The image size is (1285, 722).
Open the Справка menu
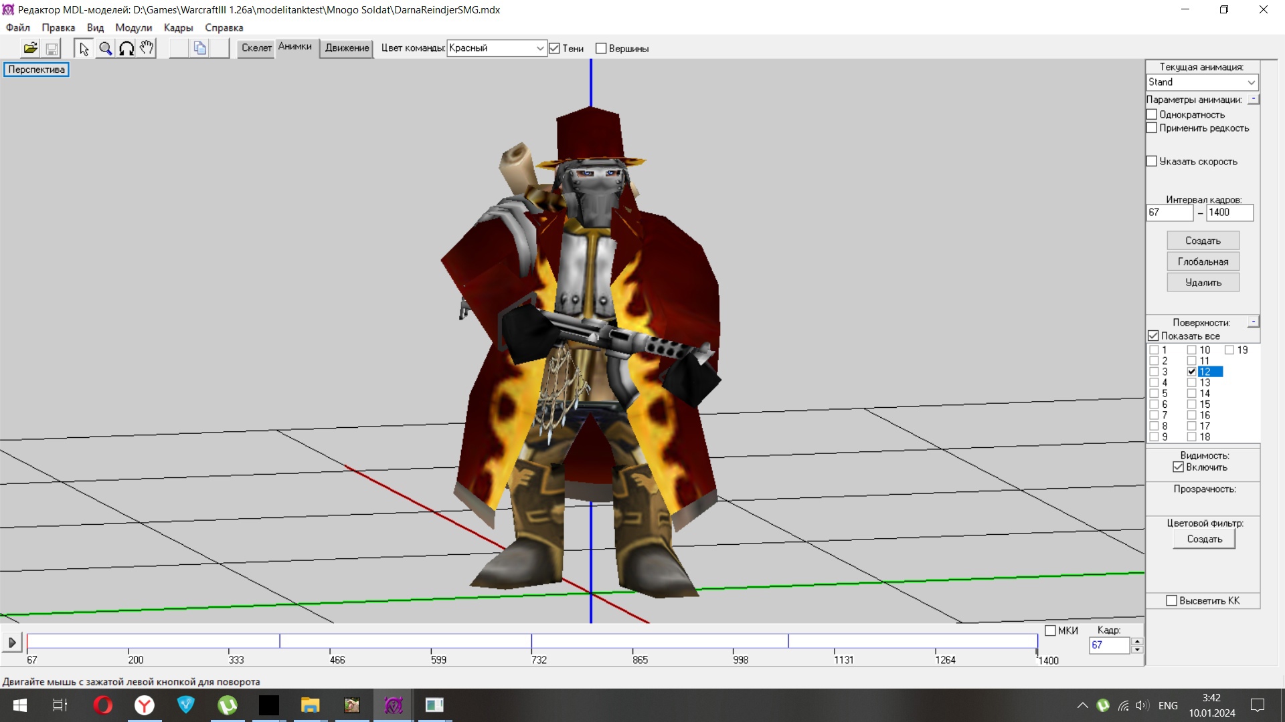pyautogui.click(x=224, y=27)
